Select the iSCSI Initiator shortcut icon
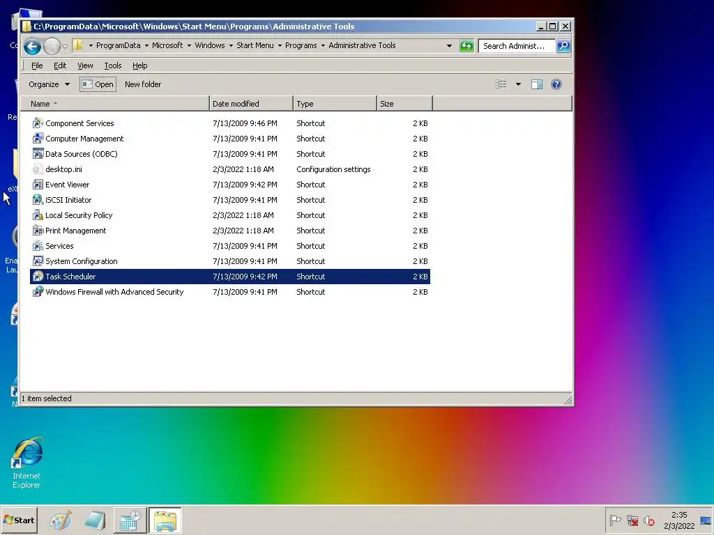The width and height of the screenshot is (714, 535). (x=38, y=200)
